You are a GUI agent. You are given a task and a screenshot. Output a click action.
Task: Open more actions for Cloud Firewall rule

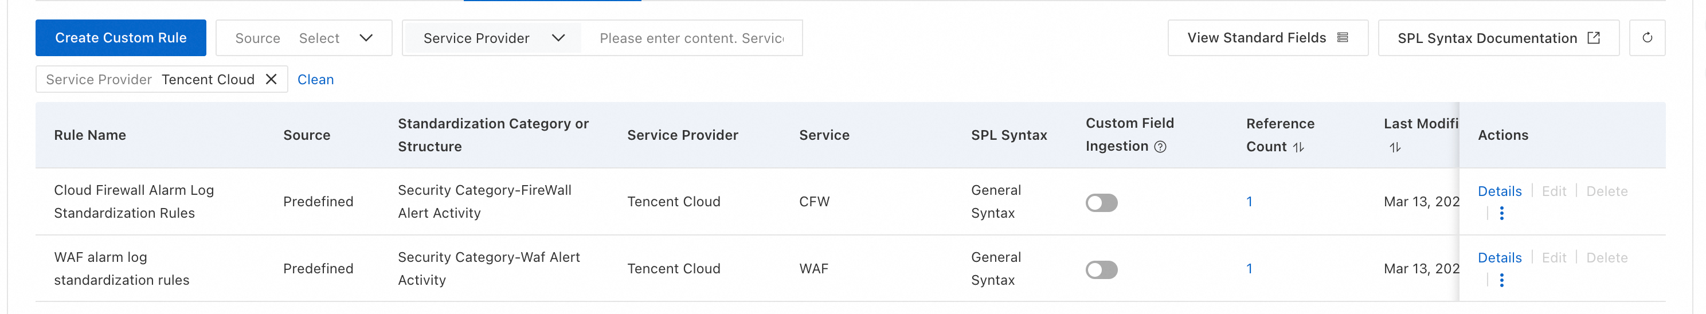(1501, 213)
